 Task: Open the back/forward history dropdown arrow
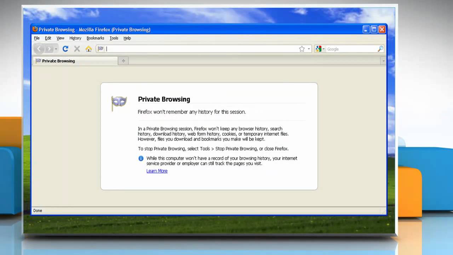coord(56,49)
